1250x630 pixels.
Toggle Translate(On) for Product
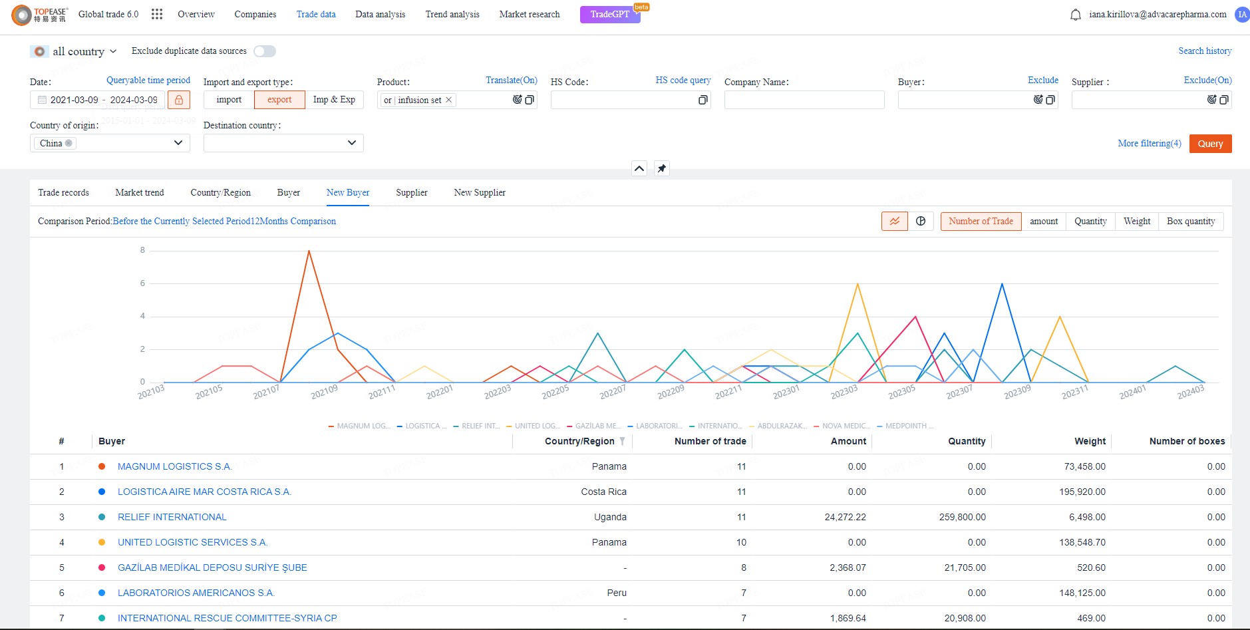click(x=512, y=80)
